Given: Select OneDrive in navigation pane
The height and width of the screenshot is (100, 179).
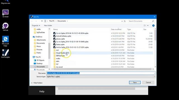Looking at the screenshot, I should (x=37, y=37).
